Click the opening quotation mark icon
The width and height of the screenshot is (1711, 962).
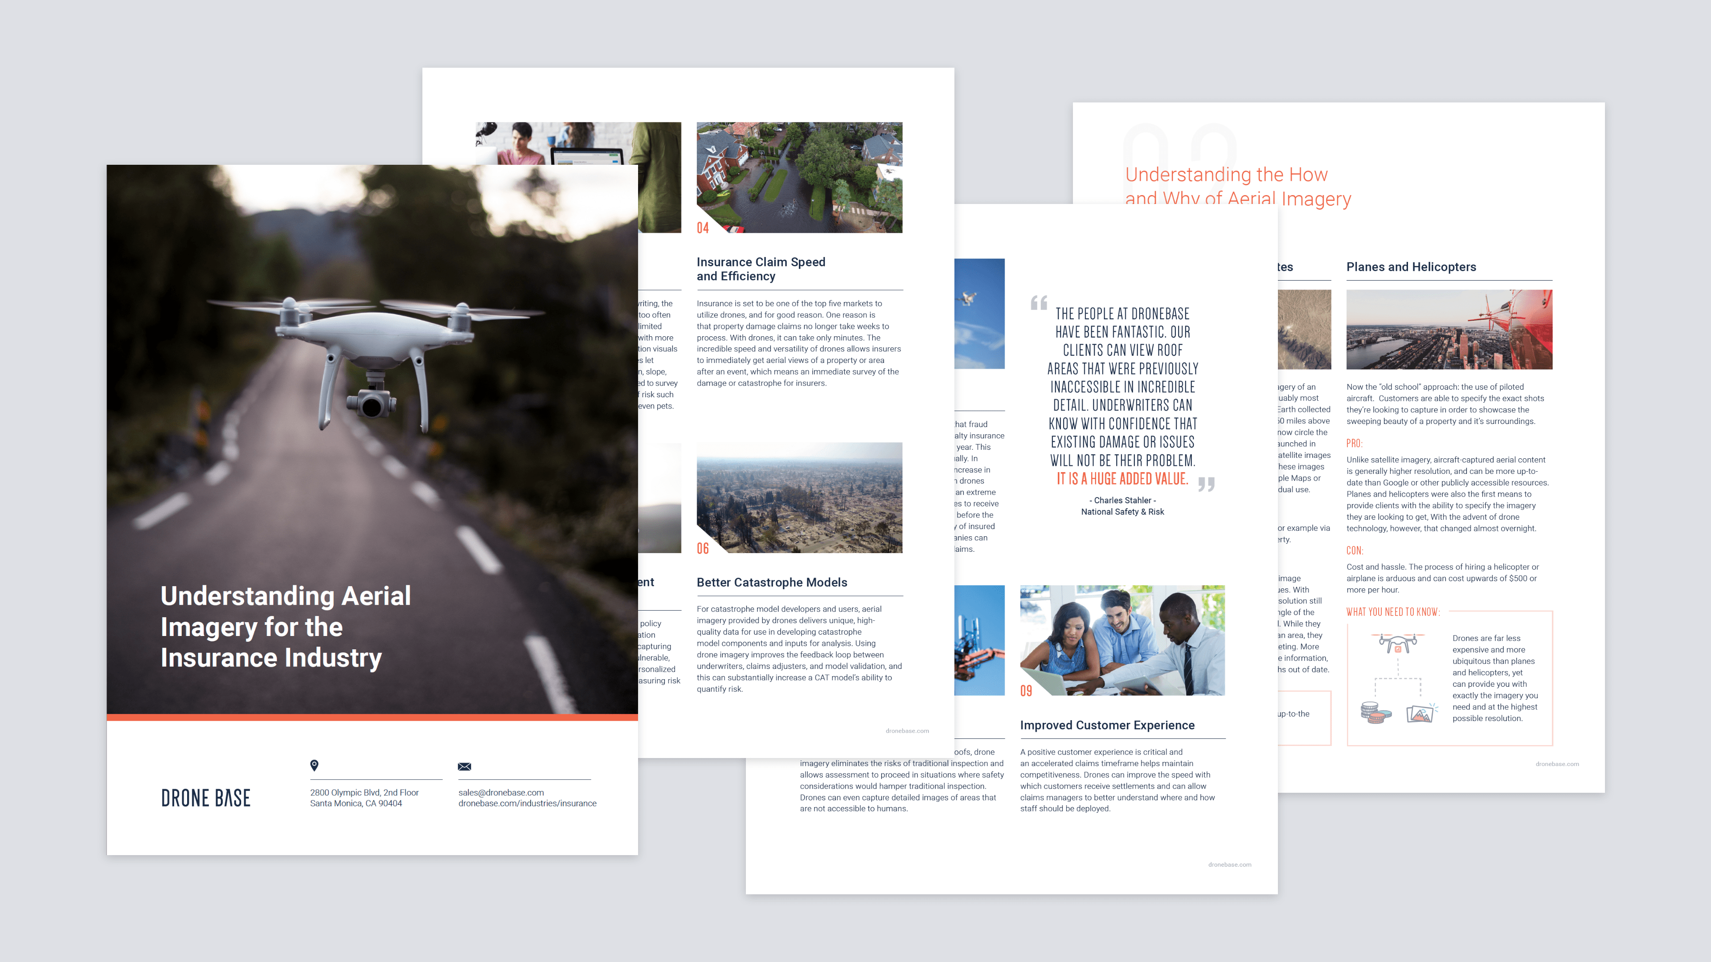click(x=1039, y=303)
